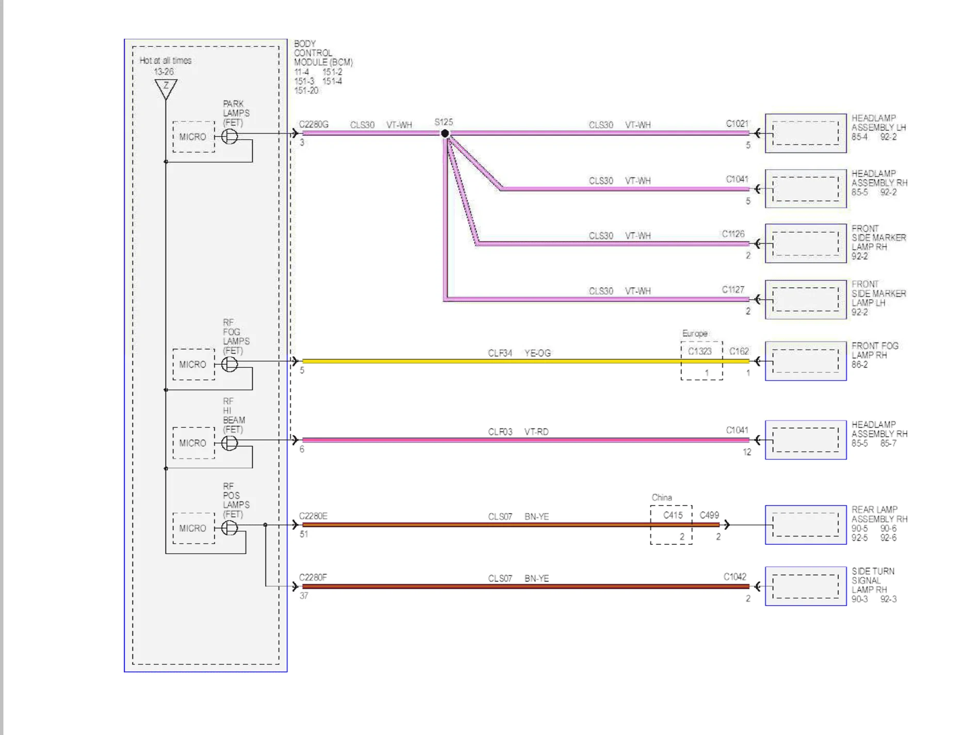Viewport: 980px width, 735px height.
Task: Click the 151-20 page reference under BCM
Action: (306, 91)
